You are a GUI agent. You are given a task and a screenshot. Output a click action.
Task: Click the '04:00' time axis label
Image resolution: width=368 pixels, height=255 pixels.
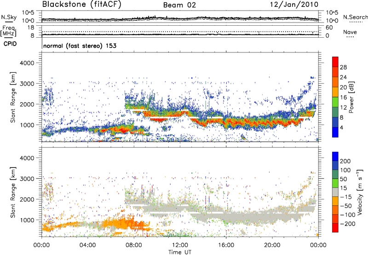pyautogui.click(x=88, y=245)
